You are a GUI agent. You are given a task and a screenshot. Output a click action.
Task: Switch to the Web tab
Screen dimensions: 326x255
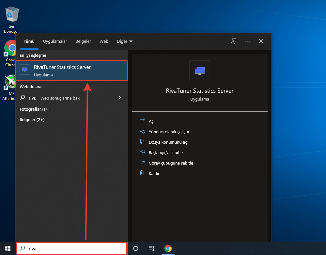[104, 41]
